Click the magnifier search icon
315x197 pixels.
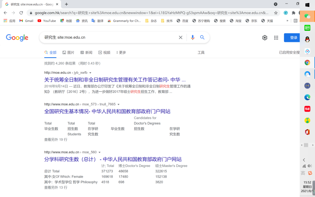202,37
